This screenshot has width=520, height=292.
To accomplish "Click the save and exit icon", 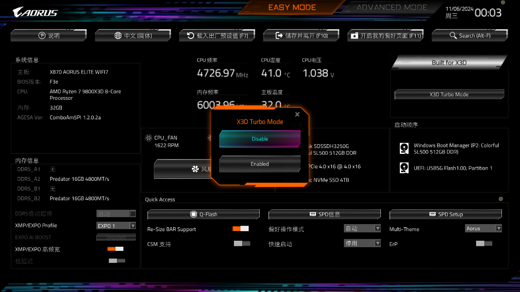I will pos(279,36).
